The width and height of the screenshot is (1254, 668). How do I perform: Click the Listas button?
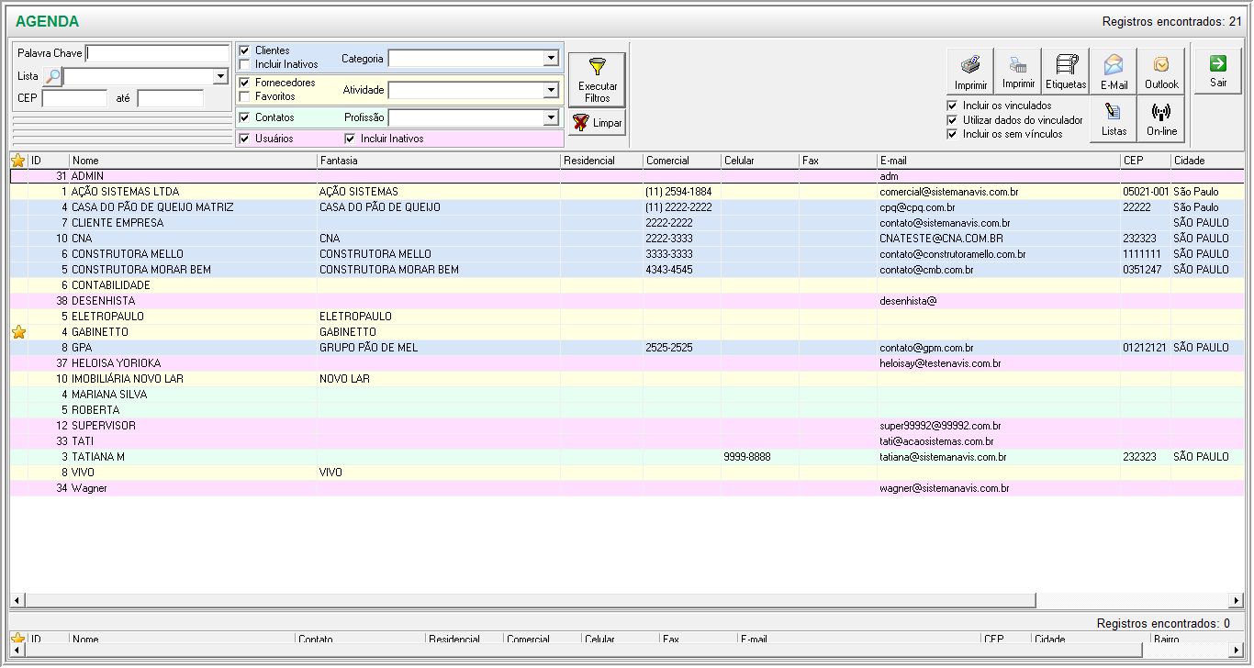pyautogui.click(x=1114, y=119)
